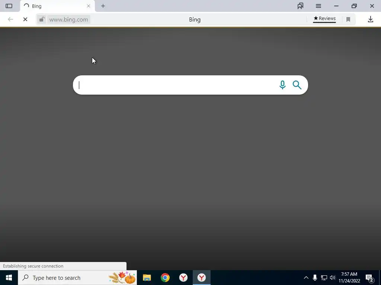Open network status tray icon
This screenshot has height=285, width=381.
coord(324,278)
